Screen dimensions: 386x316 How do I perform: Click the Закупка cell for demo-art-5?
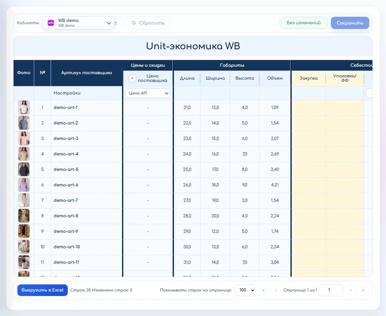pos(309,169)
